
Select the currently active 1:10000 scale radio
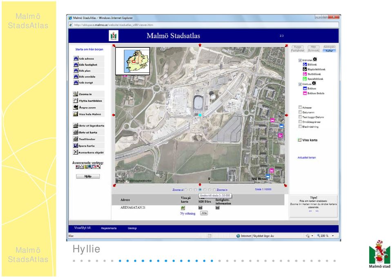tap(200, 190)
